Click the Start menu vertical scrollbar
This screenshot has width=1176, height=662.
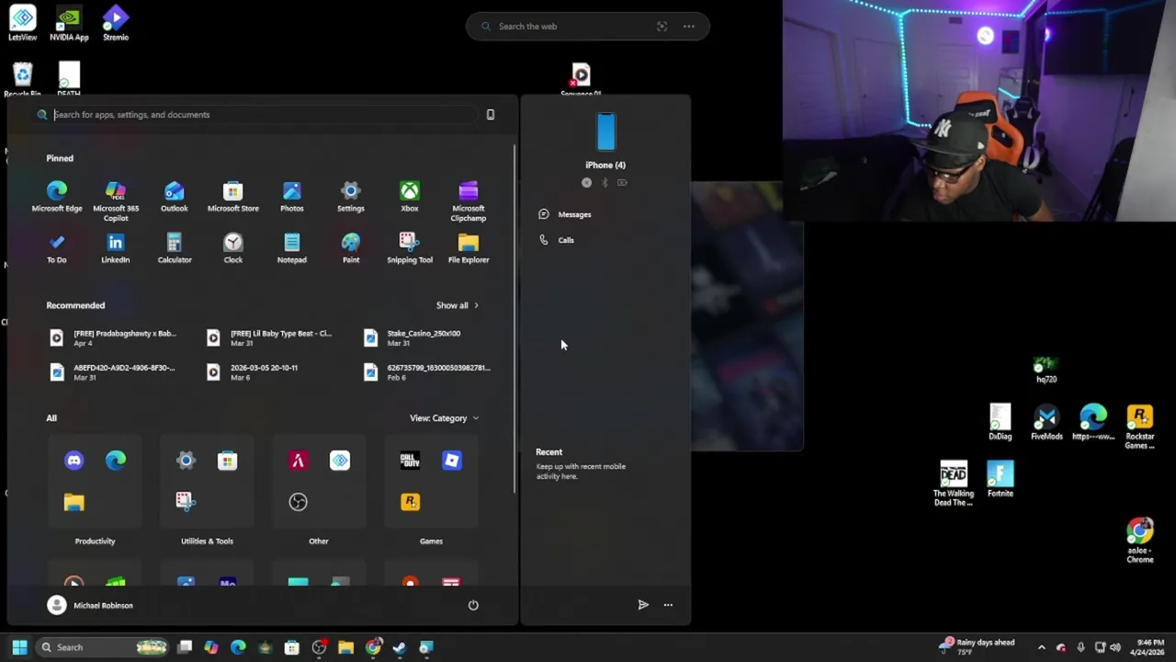514,317
